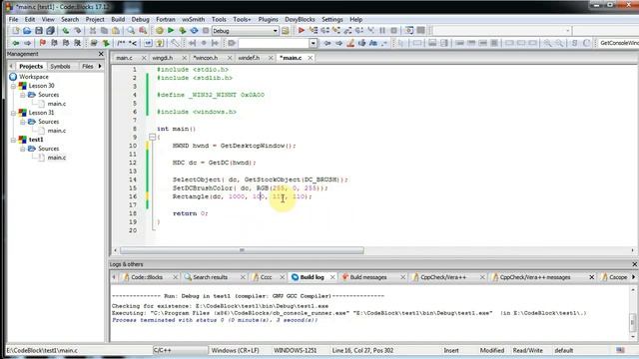Open the Search results log tab

pyautogui.click(x=210, y=277)
